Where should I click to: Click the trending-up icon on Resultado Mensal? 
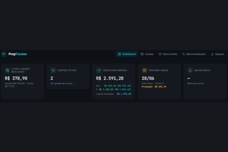[99, 70]
